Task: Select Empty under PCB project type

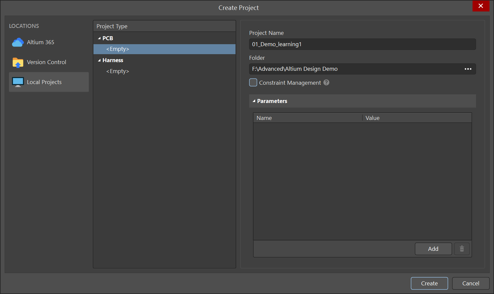Action: coord(118,49)
